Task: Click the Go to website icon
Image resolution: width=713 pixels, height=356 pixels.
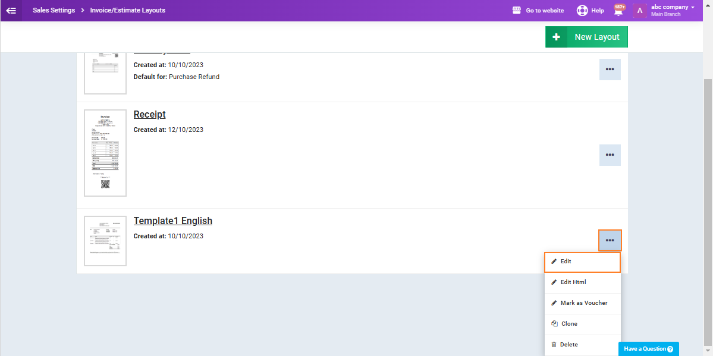Action: (x=517, y=11)
